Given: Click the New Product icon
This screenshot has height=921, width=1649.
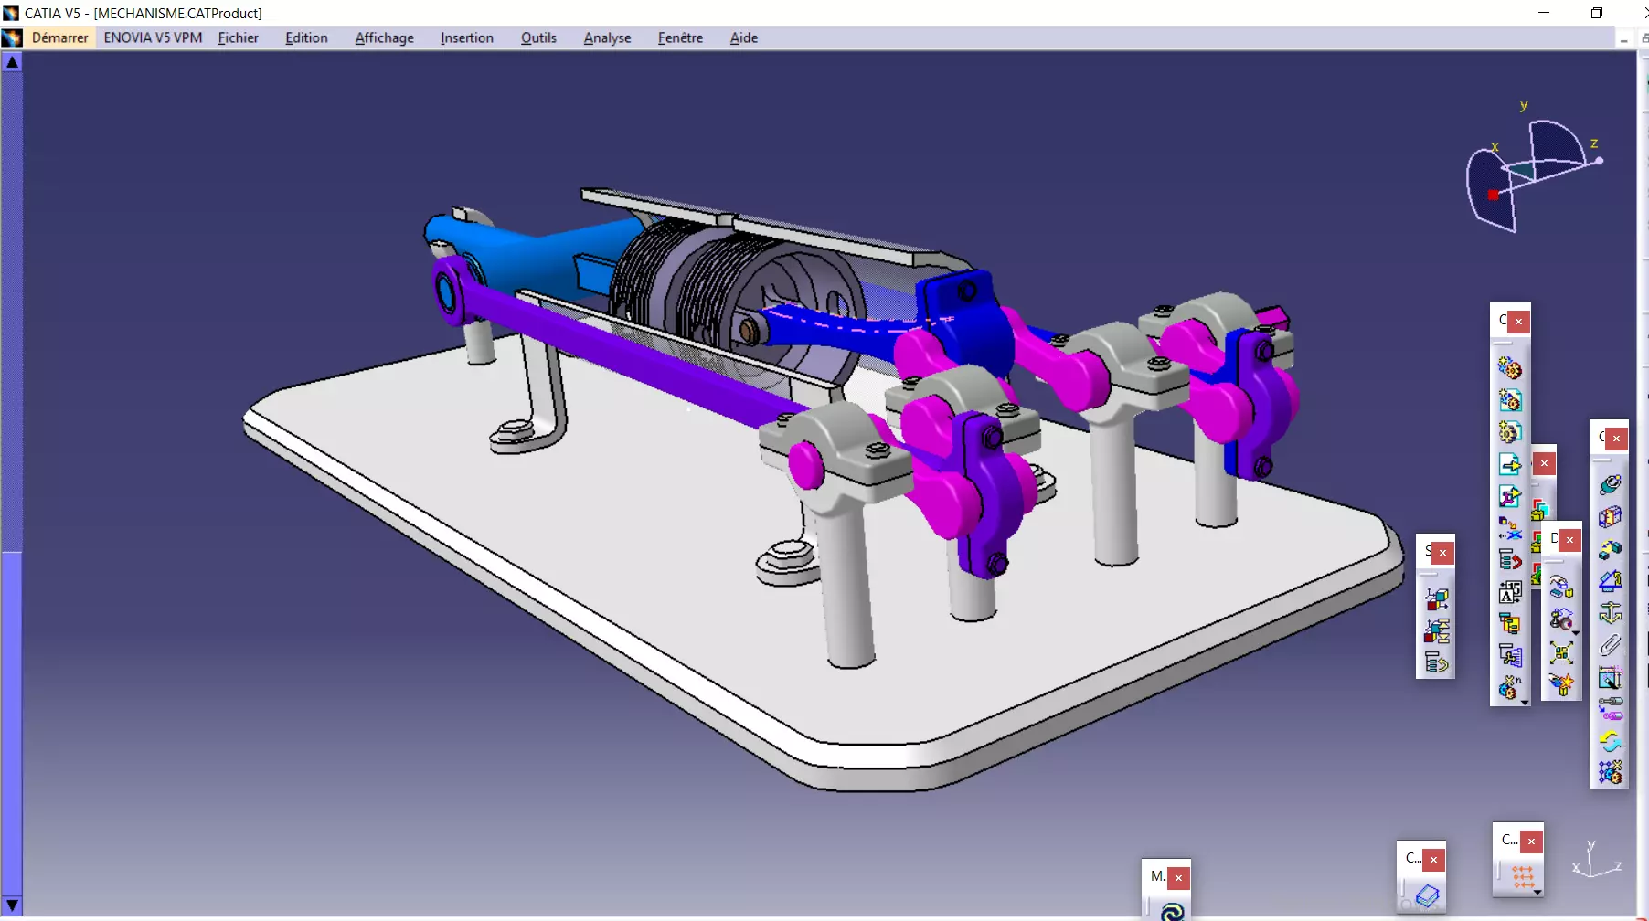Looking at the screenshot, I should click(x=1509, y=400).
